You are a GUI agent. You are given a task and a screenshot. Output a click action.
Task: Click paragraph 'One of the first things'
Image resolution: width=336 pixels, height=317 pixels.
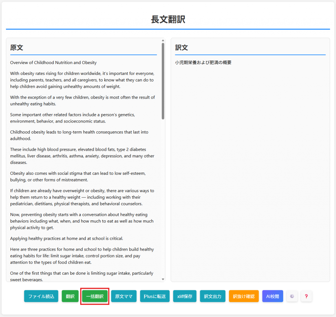click(82, 276)
